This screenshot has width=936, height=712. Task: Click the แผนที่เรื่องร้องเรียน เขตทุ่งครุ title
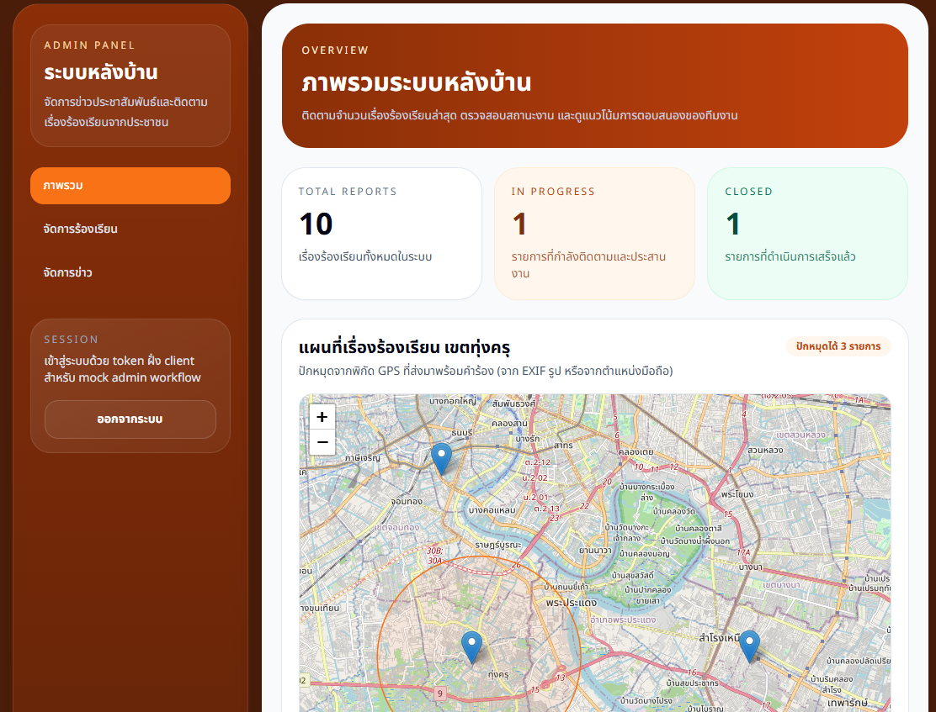tap(404, 347)
